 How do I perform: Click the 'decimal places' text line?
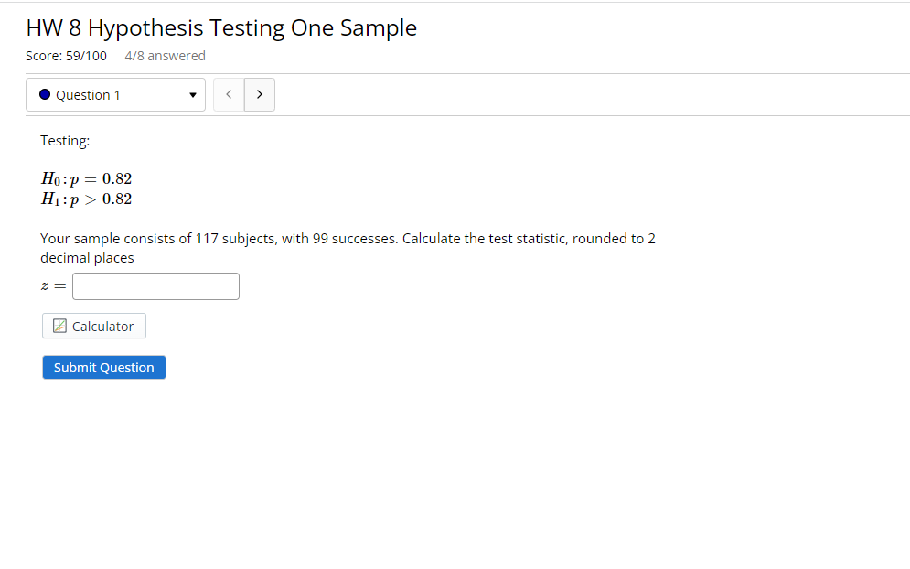[x=87, y=258]
